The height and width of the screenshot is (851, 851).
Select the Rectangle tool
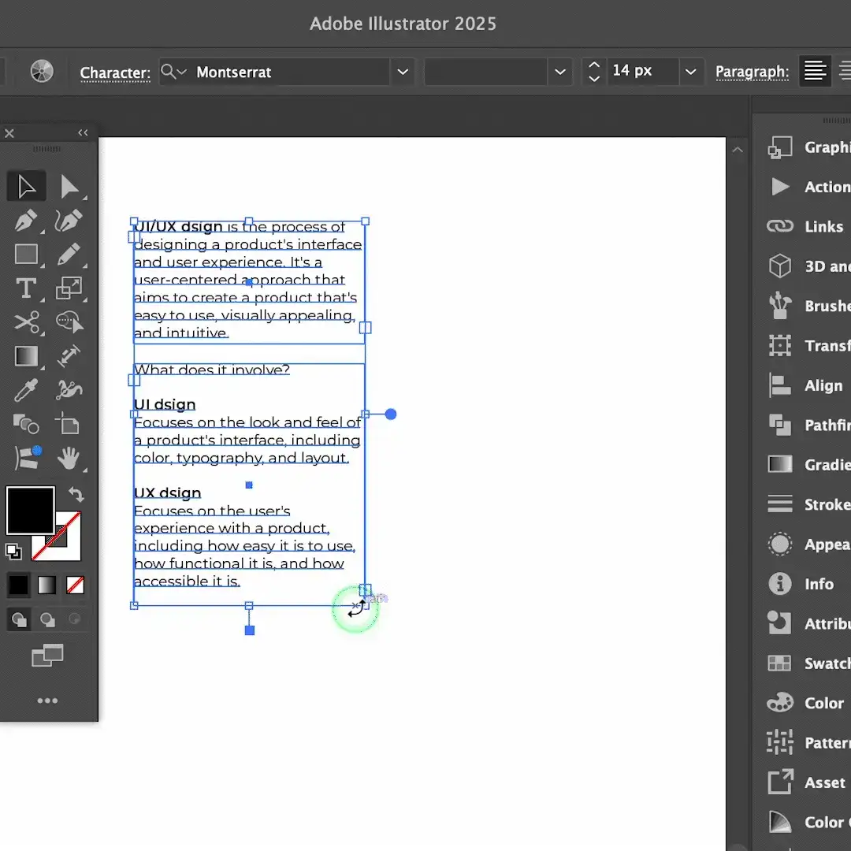(26, 255)
